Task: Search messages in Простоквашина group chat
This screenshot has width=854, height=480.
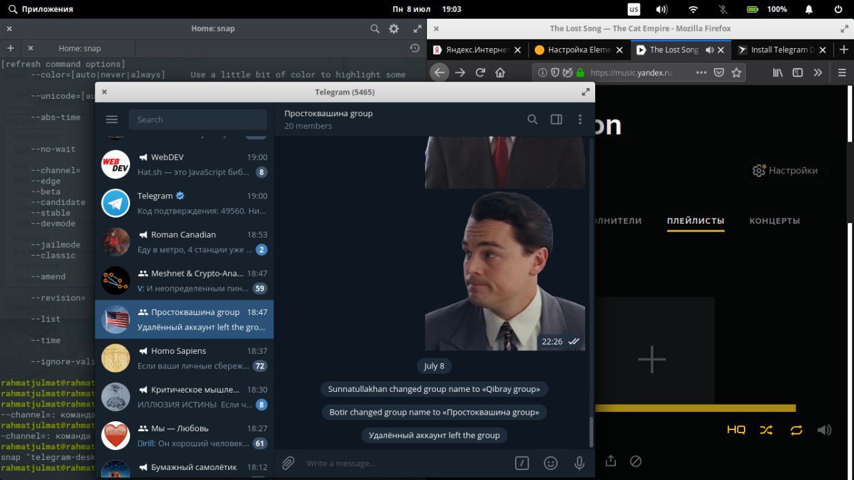Action: click(x=532, y=119)
